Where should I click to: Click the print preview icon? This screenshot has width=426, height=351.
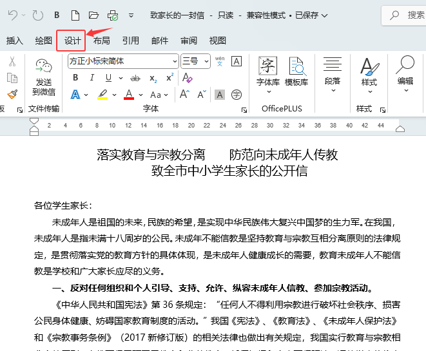[x=113, y=15]
